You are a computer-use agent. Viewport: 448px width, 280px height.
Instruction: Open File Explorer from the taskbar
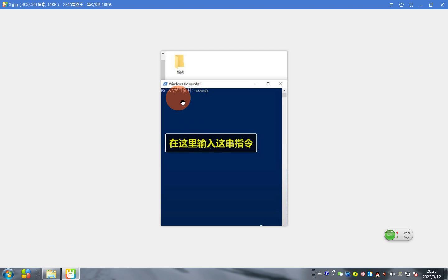[x=51, y=274]
